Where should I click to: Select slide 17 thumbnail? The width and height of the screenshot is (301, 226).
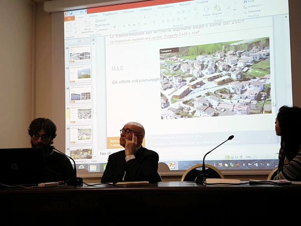point(80,74)
